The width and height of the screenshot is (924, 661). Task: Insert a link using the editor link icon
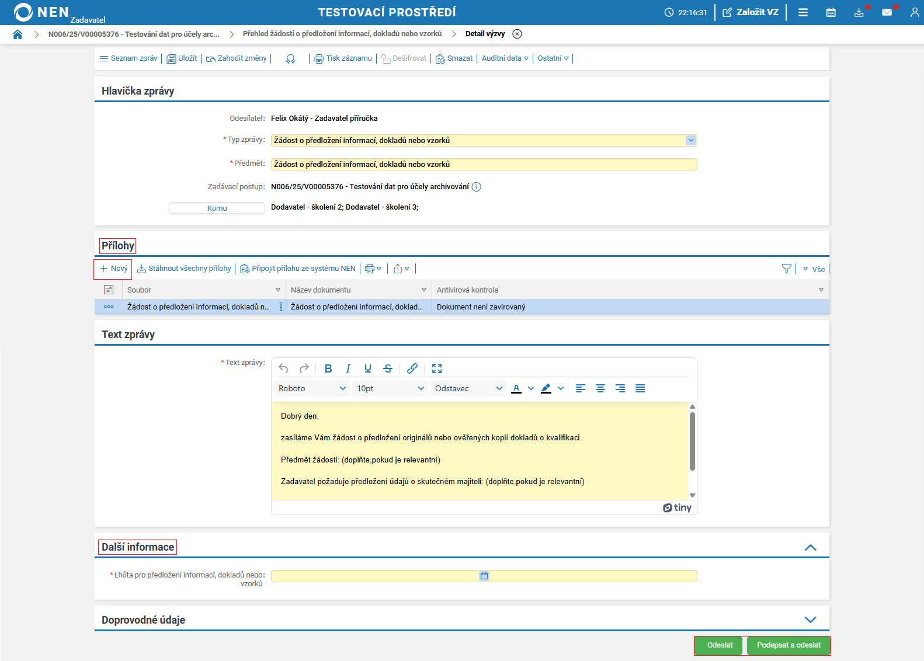coord(412,368)
